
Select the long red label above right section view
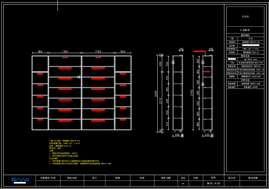pos(199,51)
